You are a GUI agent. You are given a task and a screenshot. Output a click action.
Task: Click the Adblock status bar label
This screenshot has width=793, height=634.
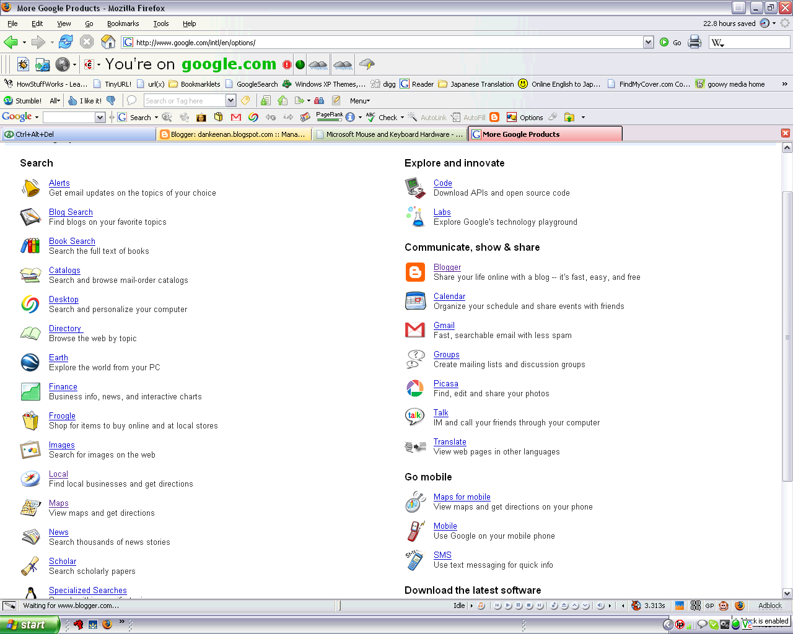coord(770,606)
